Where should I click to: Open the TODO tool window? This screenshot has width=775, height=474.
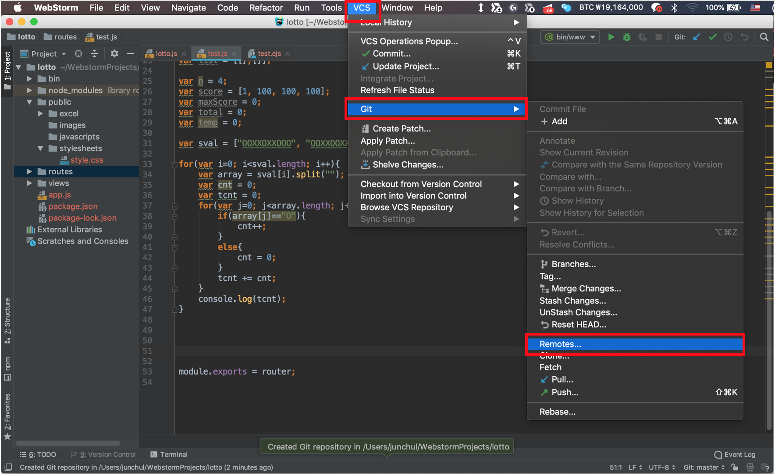[x=38, y=454]
